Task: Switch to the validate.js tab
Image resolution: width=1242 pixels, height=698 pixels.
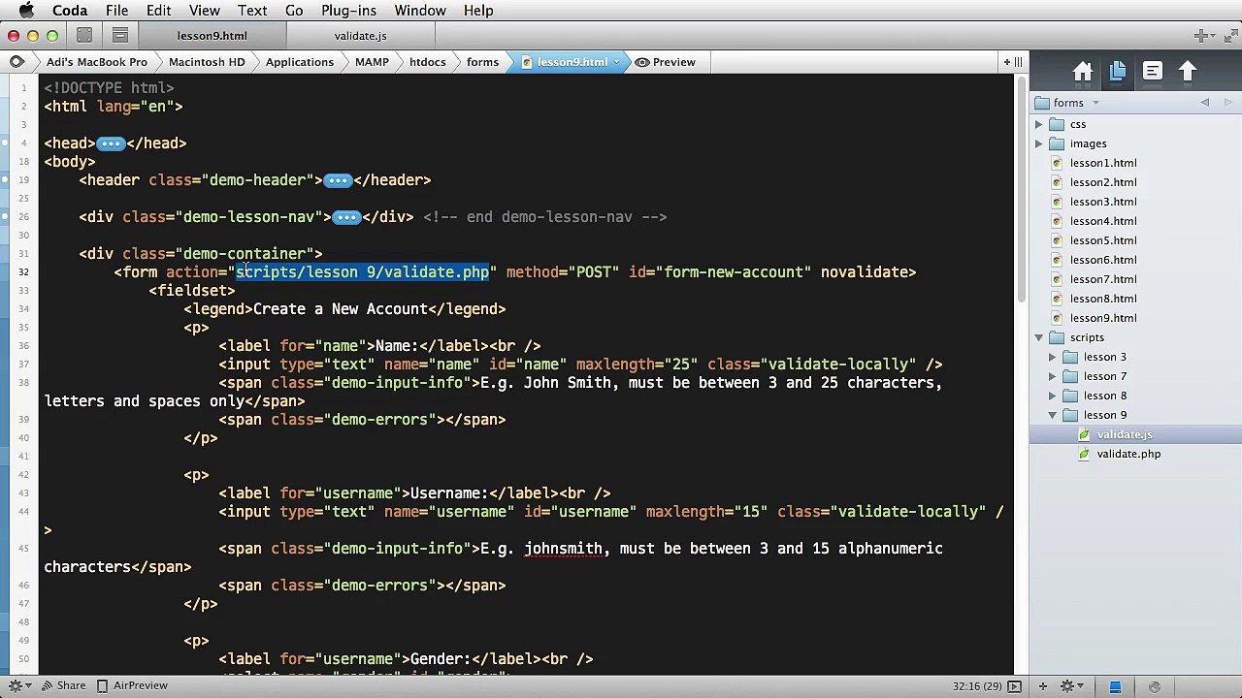Action: tap(360, 36)
